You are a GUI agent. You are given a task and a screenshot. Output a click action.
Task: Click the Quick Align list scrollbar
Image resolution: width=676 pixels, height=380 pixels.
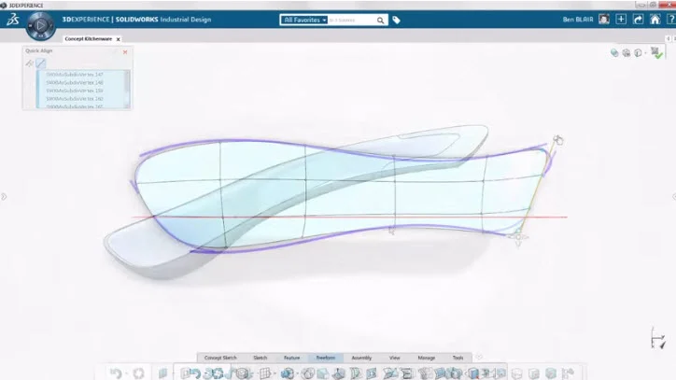127,89
